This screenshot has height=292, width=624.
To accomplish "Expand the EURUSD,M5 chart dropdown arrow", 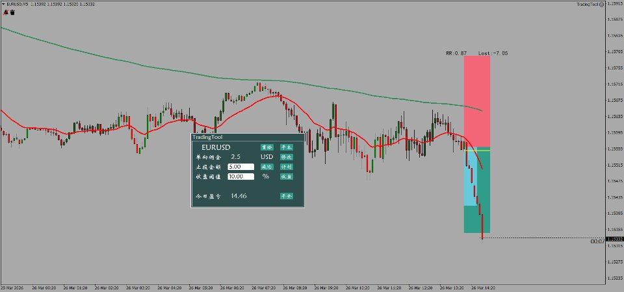I will tap(4, 4).
